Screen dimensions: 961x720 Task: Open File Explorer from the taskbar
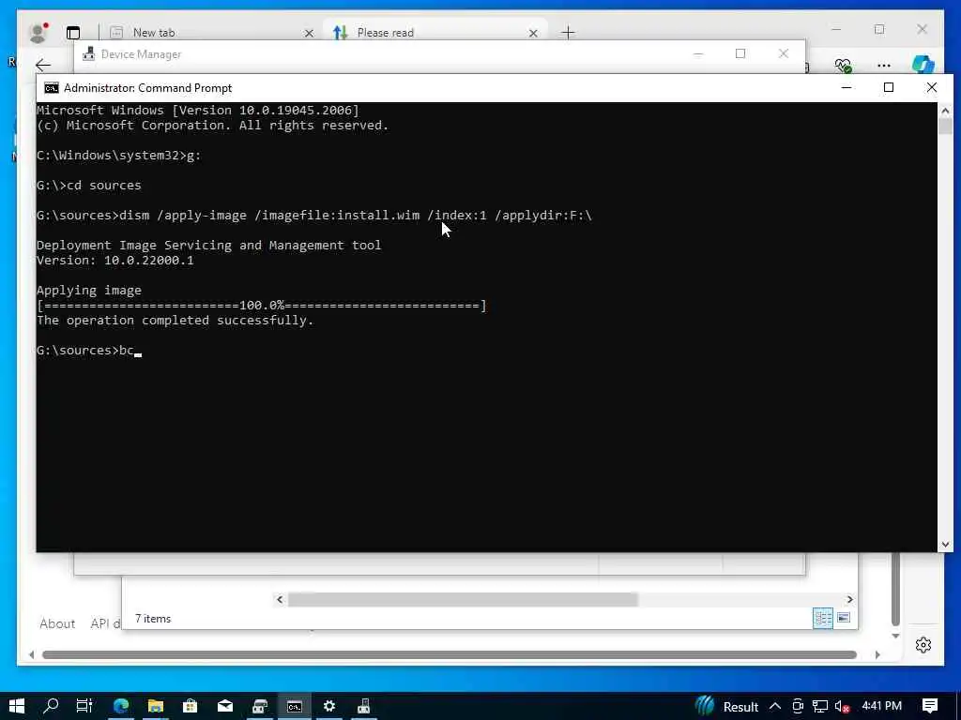tap(155, 706)
